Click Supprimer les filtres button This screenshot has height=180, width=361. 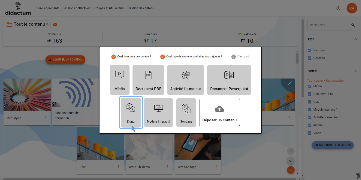click(x=332, y=145)
